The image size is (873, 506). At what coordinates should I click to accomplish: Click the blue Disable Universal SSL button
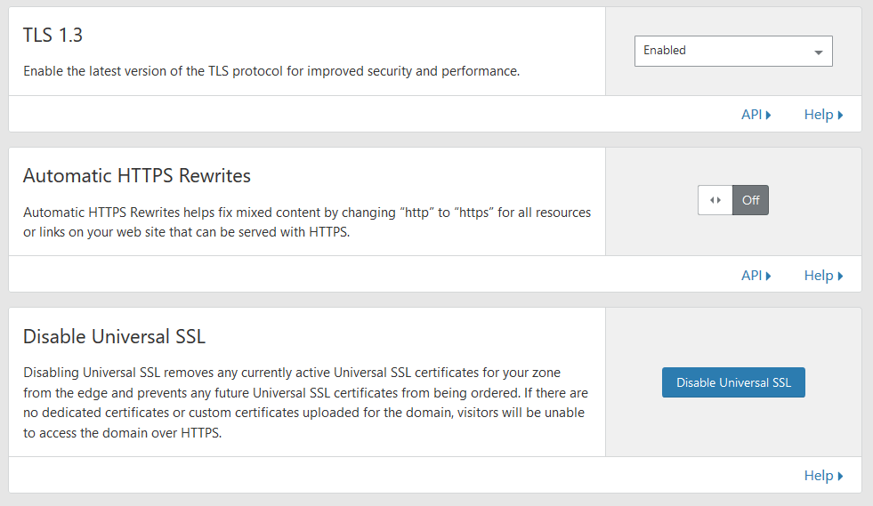(733, 382)
